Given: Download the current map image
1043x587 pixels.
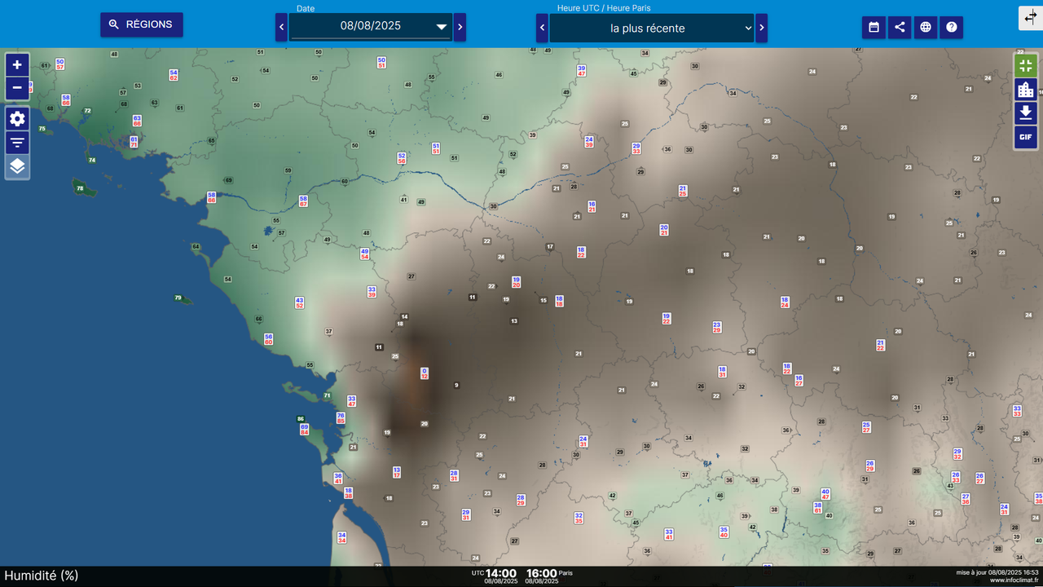Looking at the screenshot, I should pos(1025,113).
